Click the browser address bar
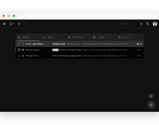159x125 pixels. point(88,16)
